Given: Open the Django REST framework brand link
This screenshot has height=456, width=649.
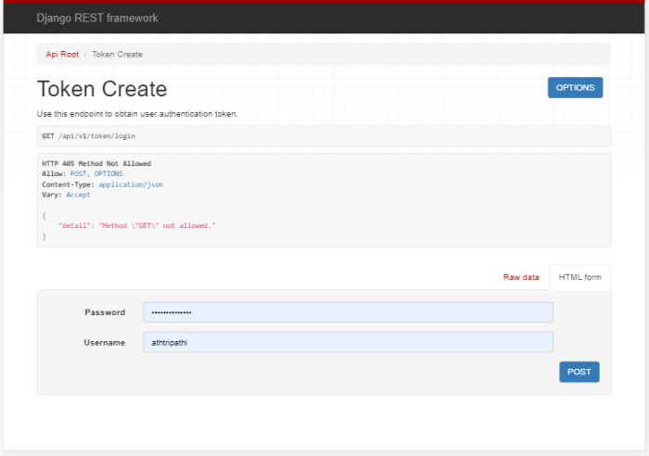Looking at the screenshot, I should tap(97, 19).
